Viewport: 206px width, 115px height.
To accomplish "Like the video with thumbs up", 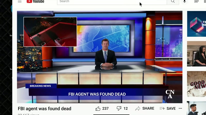I will pyautogui.click(x=98, y=108).
